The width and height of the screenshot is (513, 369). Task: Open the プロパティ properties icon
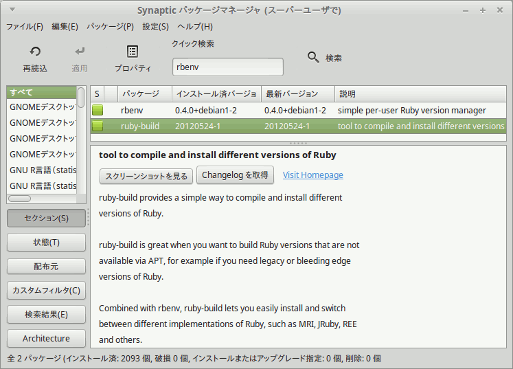click(x=133, y=52)
